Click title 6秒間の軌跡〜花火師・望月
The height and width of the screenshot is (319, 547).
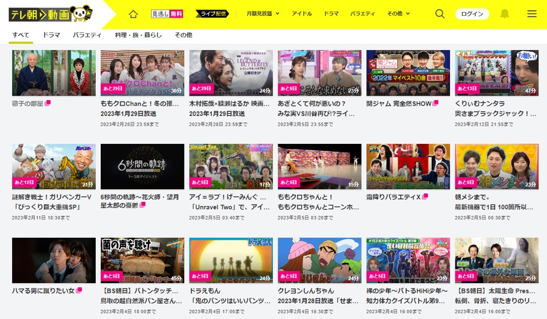(140, 197)
